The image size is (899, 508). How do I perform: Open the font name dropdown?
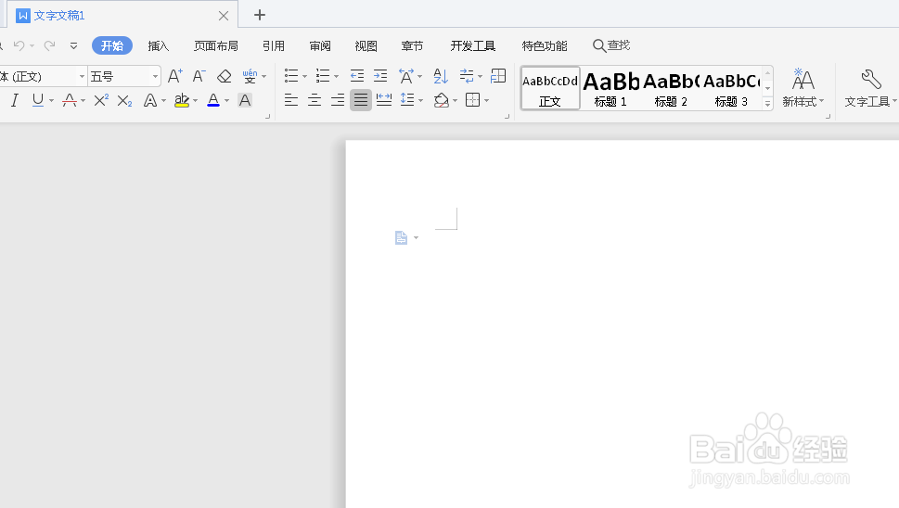pyautogui.click(x=82, y=76)
